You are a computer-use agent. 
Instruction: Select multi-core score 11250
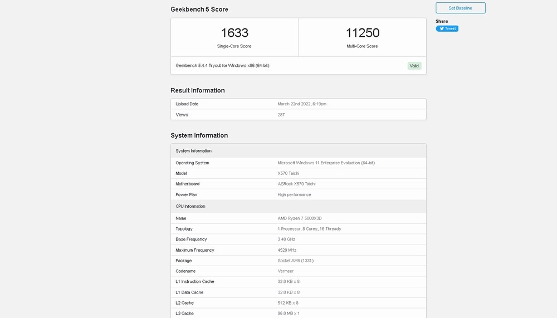point(363,33)
